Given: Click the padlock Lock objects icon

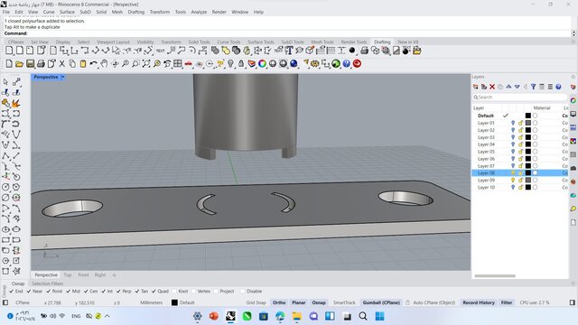Looking at the screenshot, I should pyautogui.click(x=241, y=64).
